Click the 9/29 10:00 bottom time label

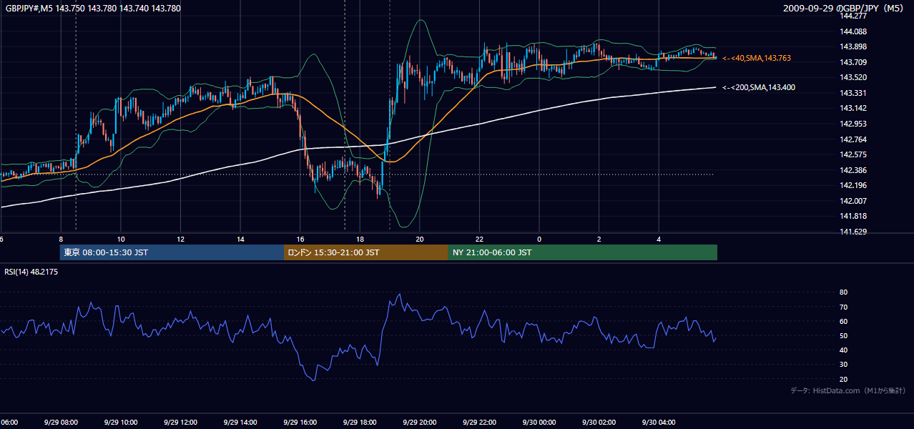[x=120, y=423]
